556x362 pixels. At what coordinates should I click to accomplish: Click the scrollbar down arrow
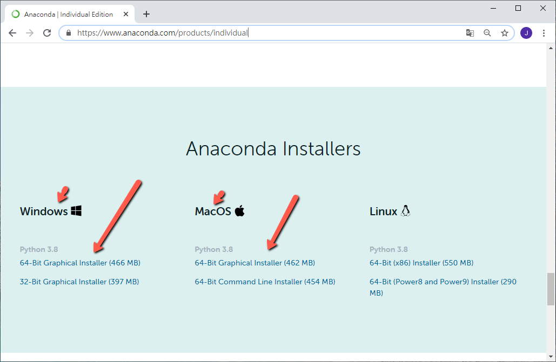pyautogui.click(x=551, y=356)
